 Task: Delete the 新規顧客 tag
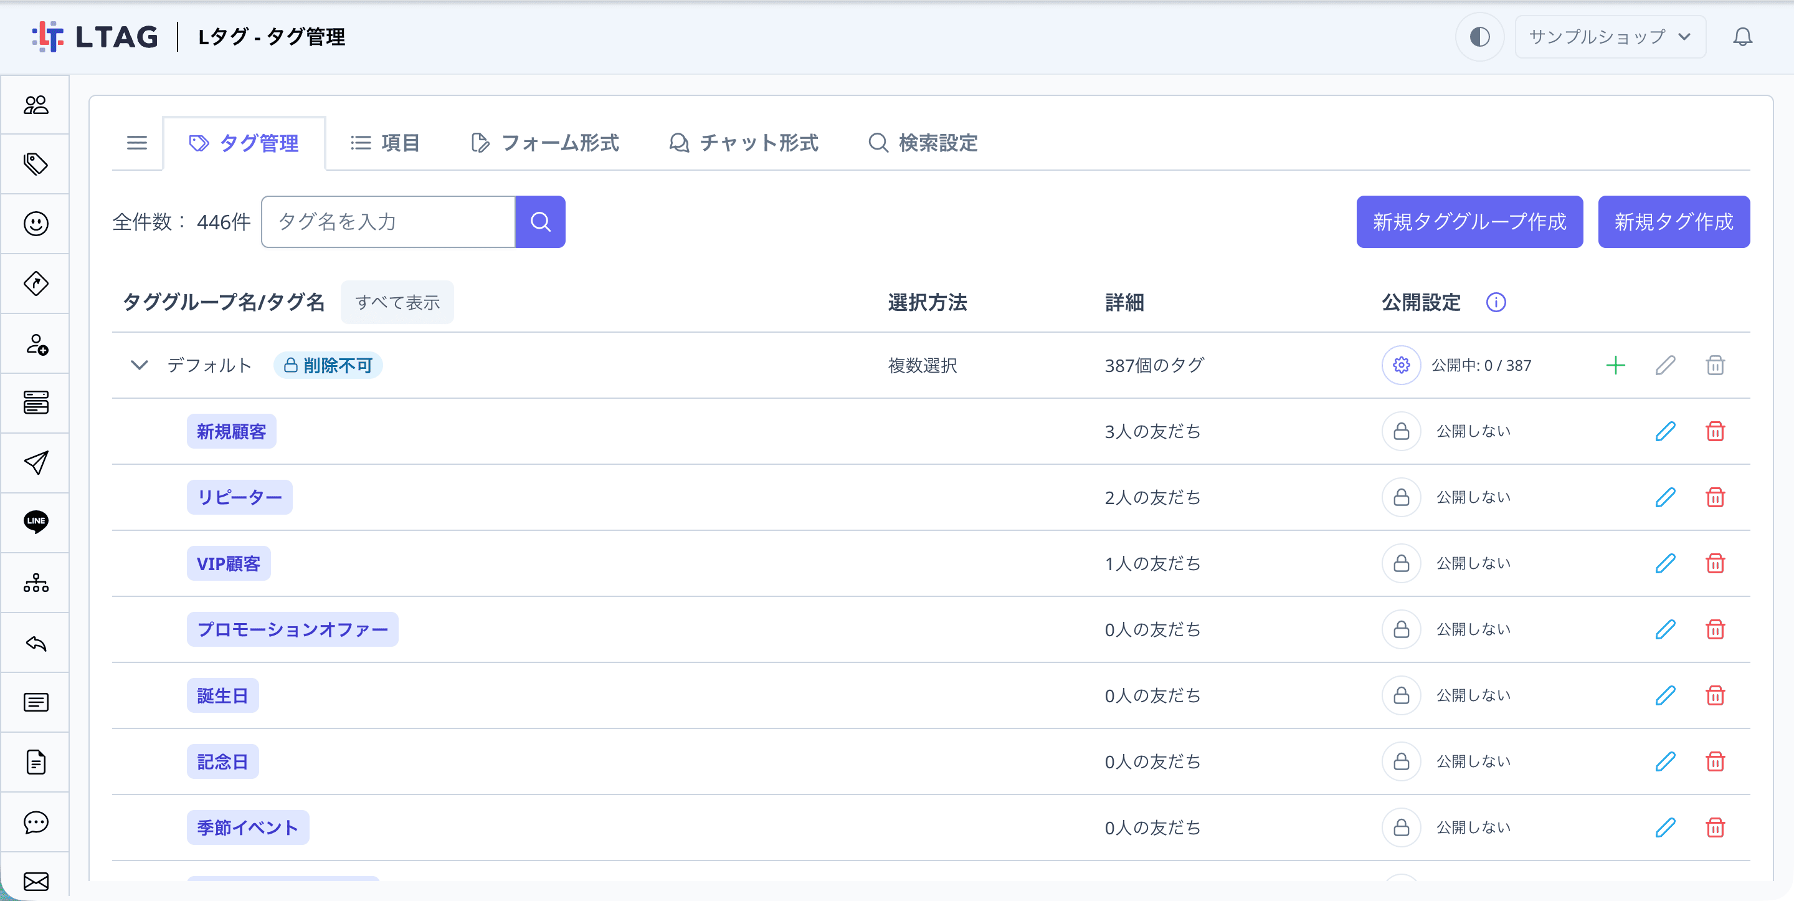[x=1715, y=431]
